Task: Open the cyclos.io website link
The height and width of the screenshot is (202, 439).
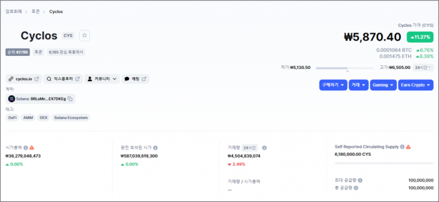Action: [24, 79]
